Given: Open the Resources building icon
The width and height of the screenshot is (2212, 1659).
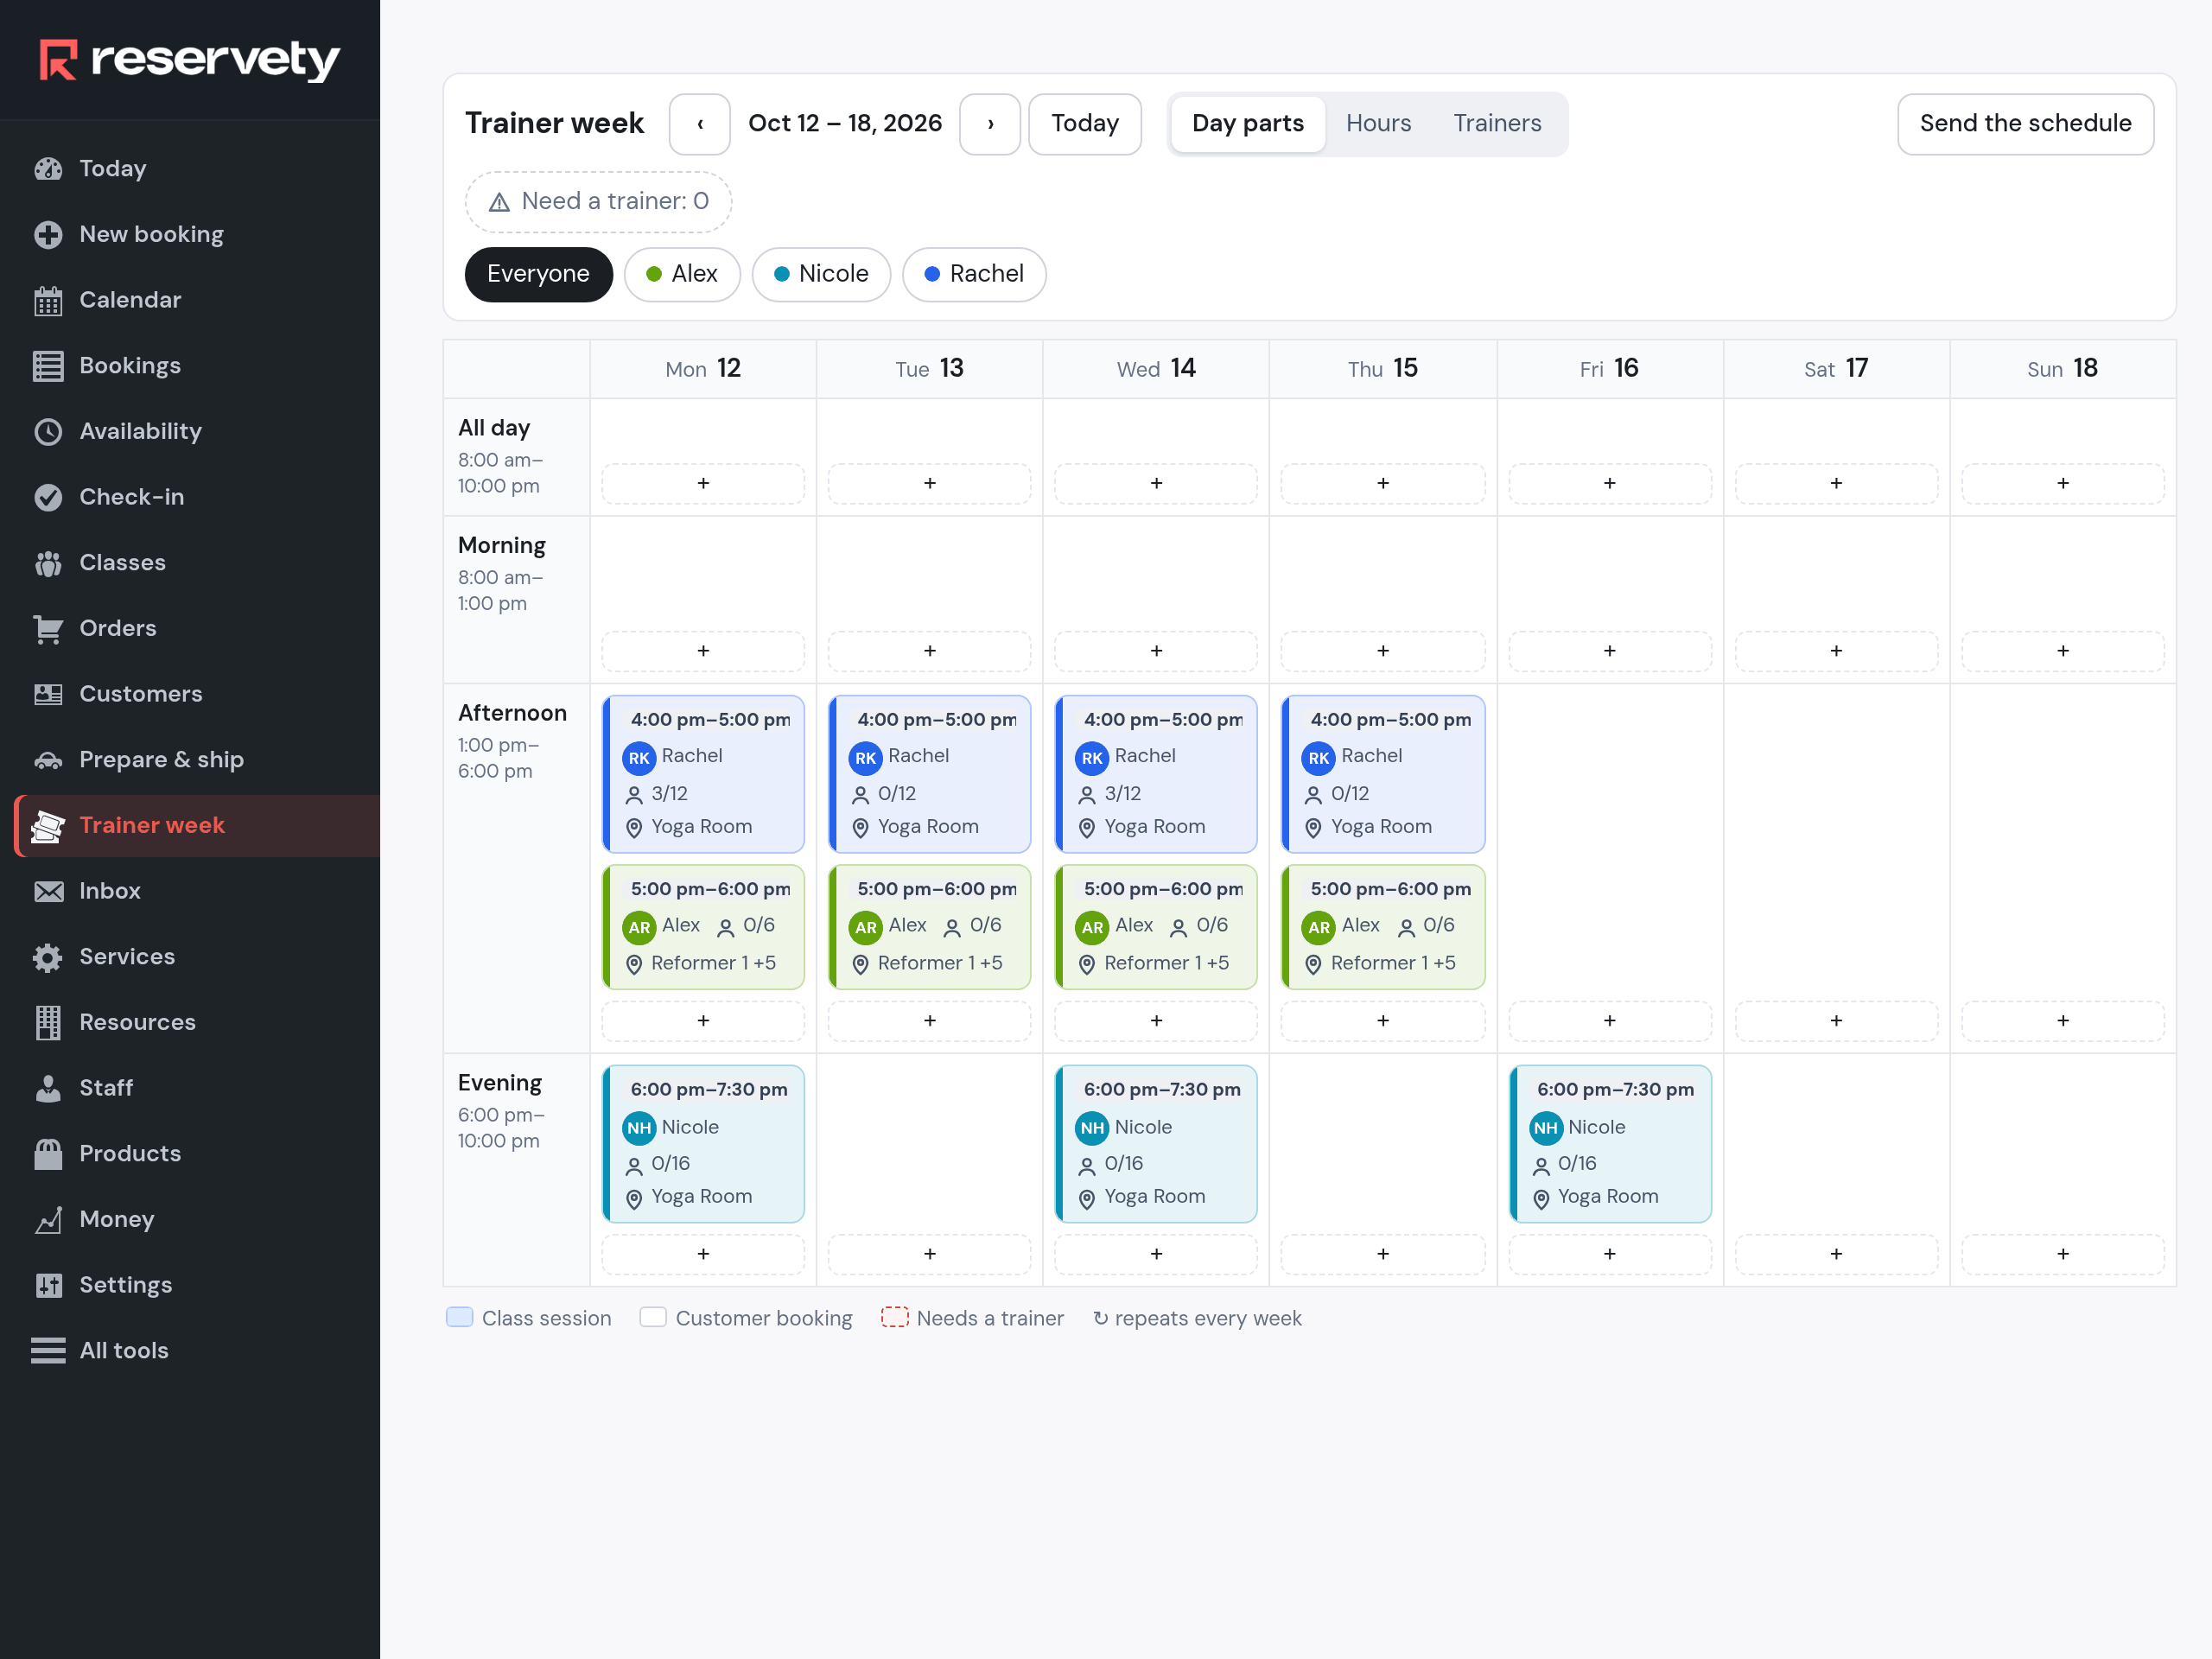Looking at the screenshot, I should (x=48, y=1022).
